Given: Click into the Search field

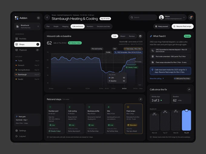Looking at the screenshot, I should pyautogui.click(x=143, y=18).
